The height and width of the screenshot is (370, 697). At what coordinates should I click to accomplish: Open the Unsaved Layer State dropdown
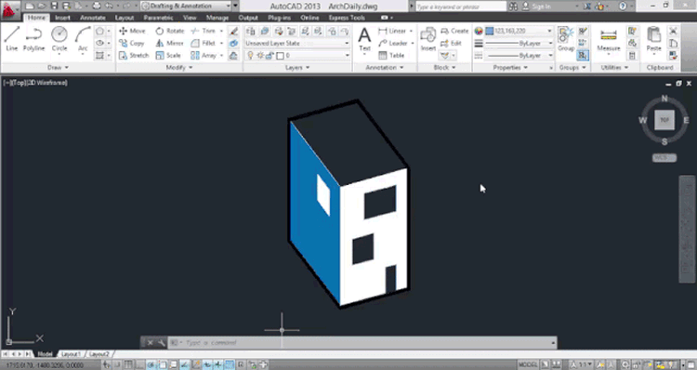click(x=297, y=43)
